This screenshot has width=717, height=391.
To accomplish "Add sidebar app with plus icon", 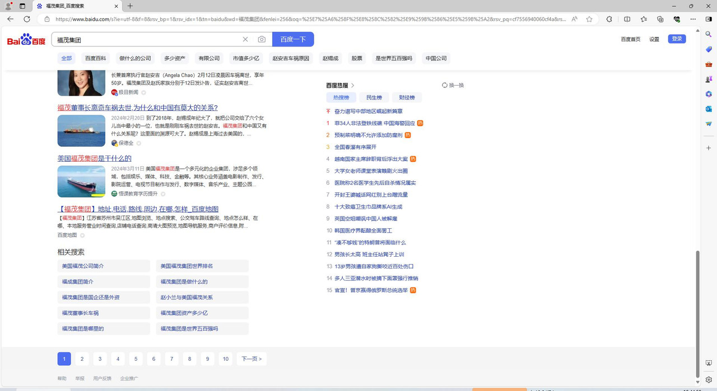I will click(x=709, y=148).
